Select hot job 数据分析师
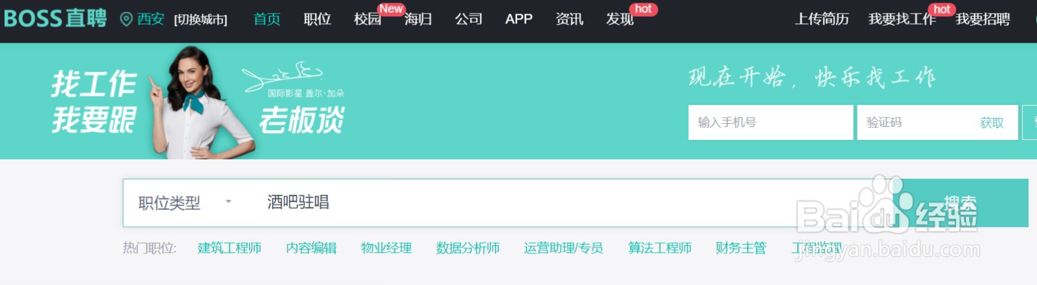Image resolution: width=1037 pixels, height=285 pixels. point(468,248)
